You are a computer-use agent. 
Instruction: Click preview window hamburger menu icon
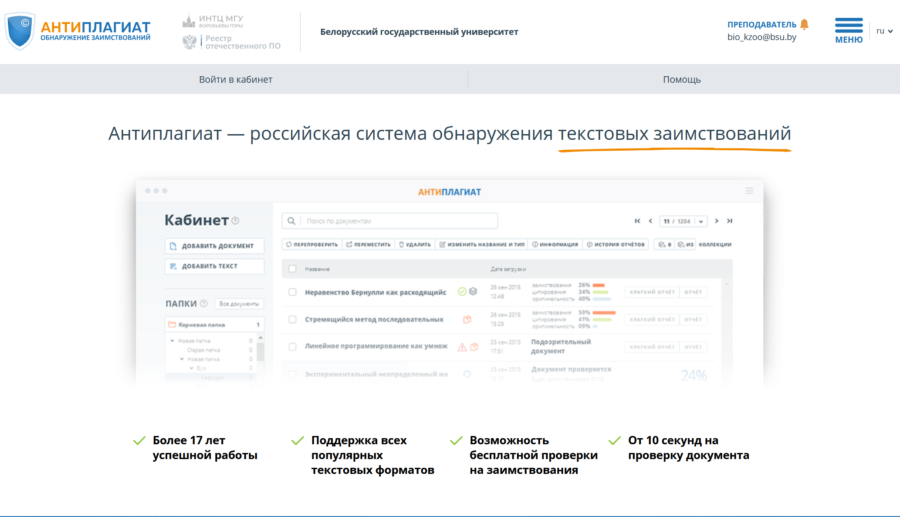coord(749,191)
